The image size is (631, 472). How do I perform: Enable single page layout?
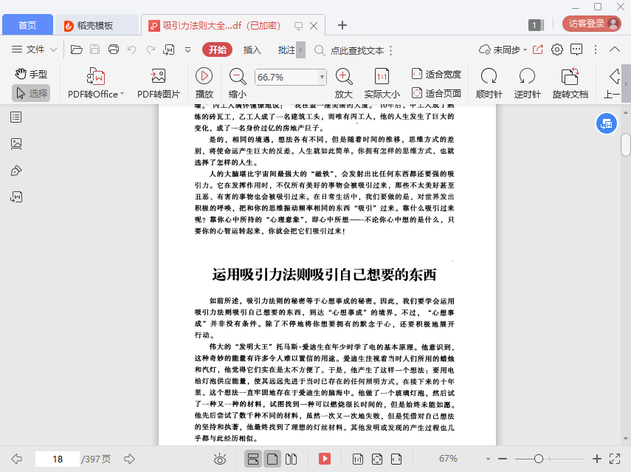pyautogui.click(x=272, y=459)
